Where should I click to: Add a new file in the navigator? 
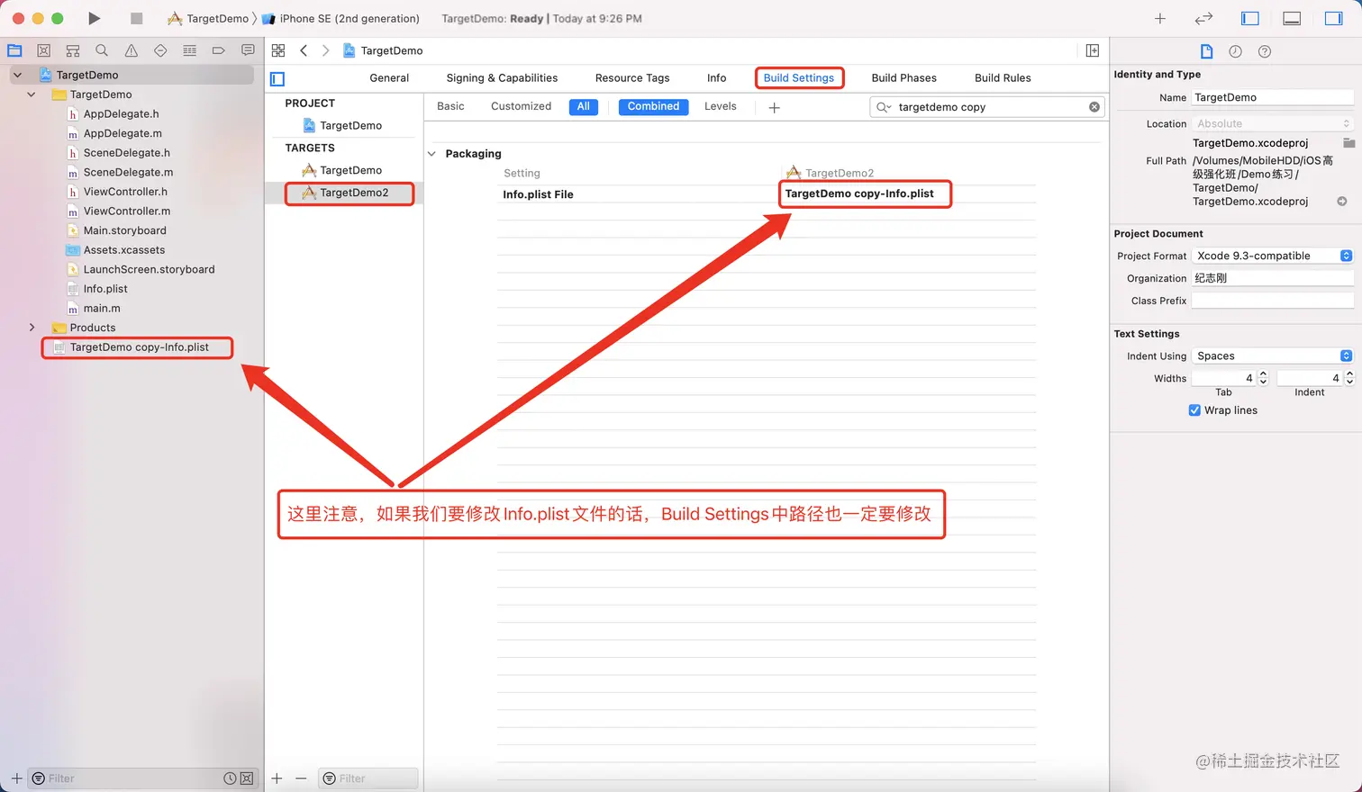[16, 778]
